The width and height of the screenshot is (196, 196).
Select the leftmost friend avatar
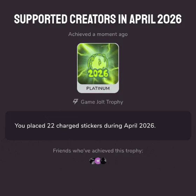point(92,161)
